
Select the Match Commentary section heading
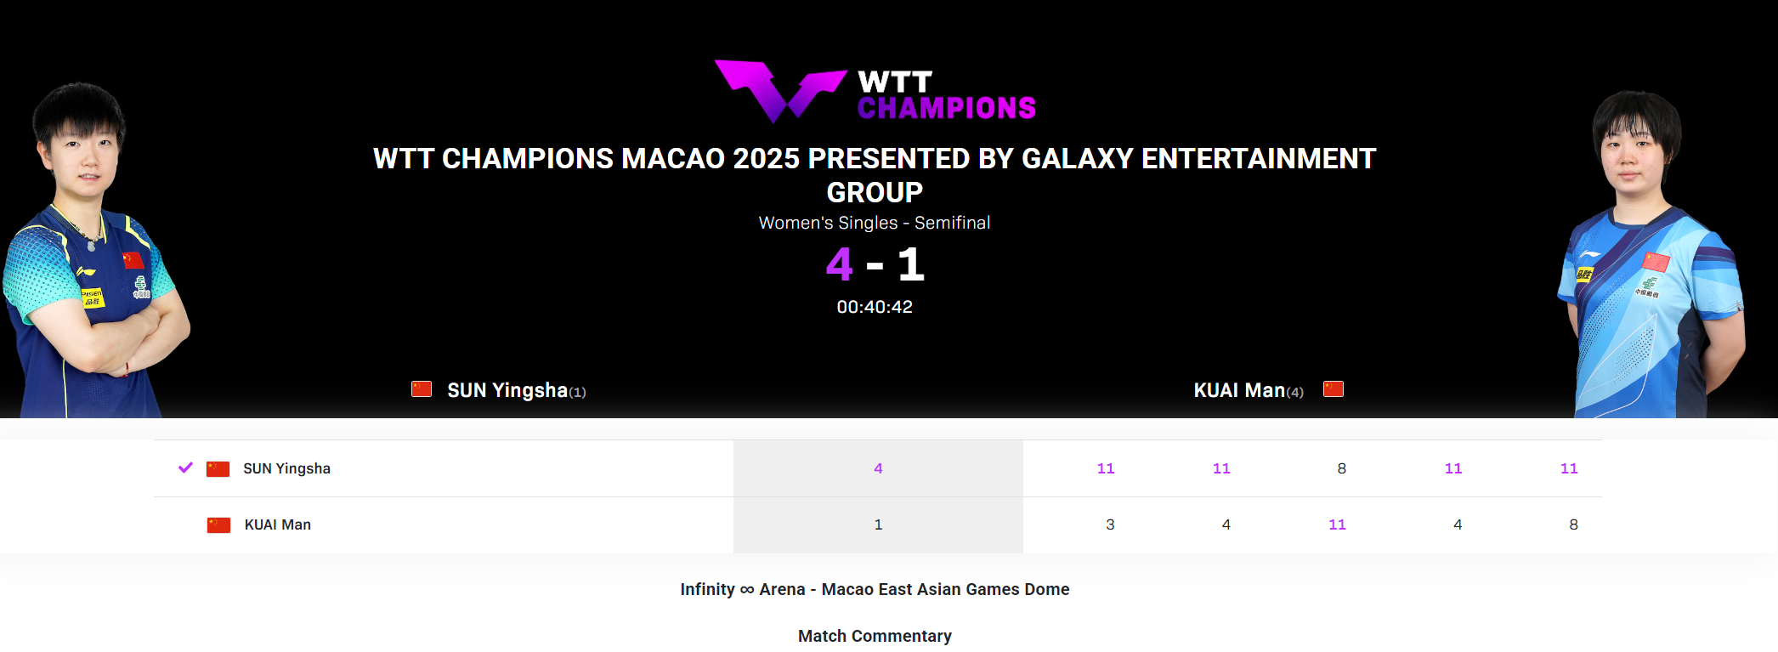coord(875,636)
